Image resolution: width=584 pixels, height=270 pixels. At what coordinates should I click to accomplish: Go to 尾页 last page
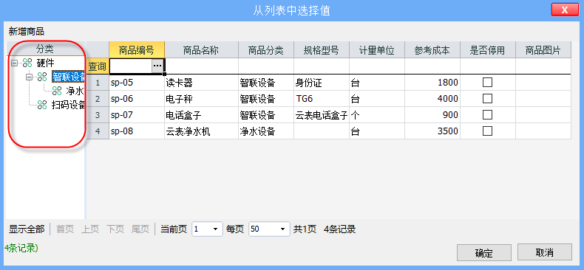click(x=140, y=229)
